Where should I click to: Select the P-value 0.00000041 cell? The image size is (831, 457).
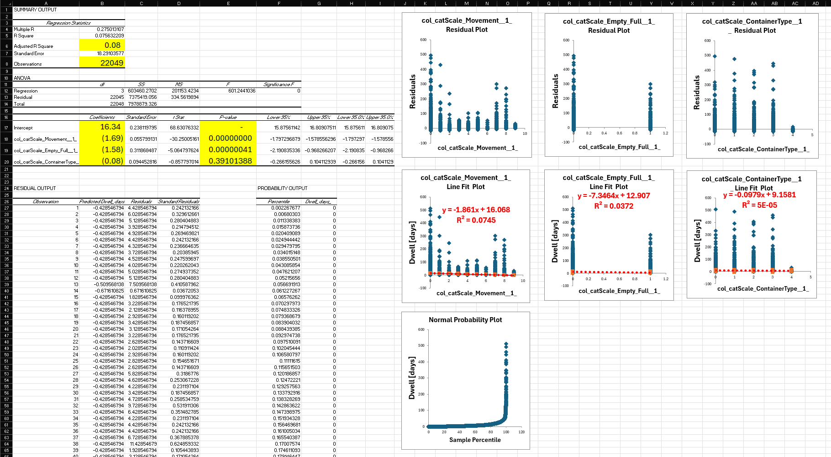(x=228, y=150)
